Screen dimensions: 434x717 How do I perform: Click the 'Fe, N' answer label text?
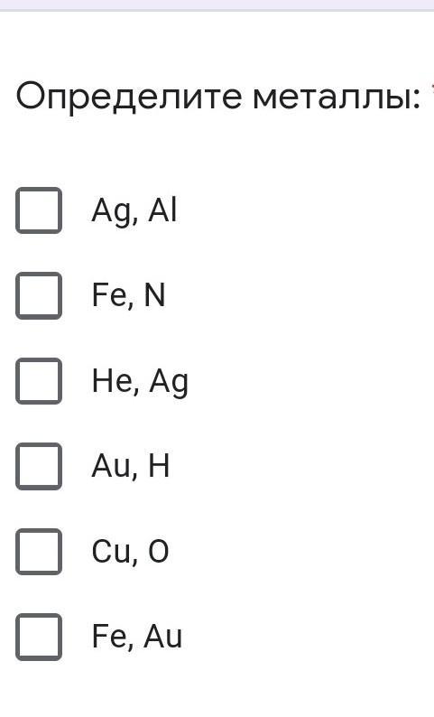click(128, 295)
